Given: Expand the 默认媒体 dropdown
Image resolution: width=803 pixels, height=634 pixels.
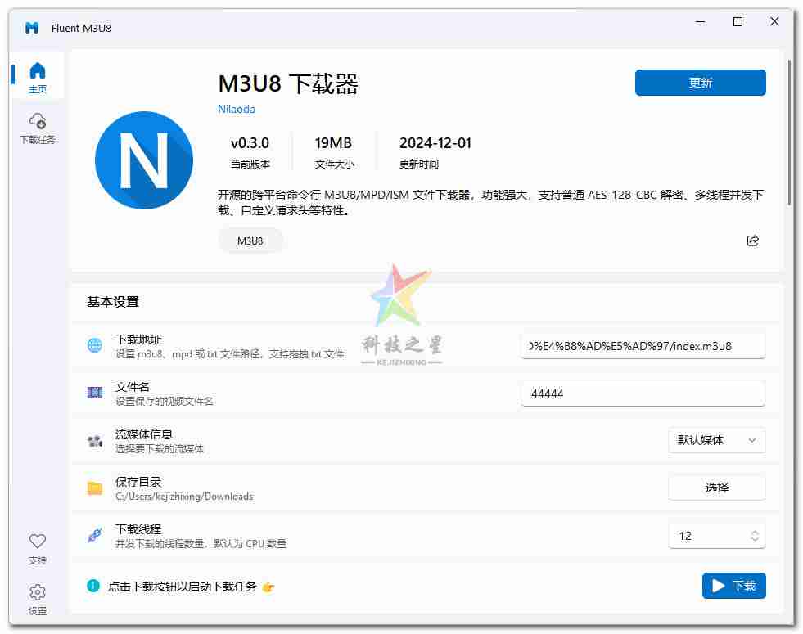Looking at the screenshot, I should pyautogui.click(x=716, y=440).
